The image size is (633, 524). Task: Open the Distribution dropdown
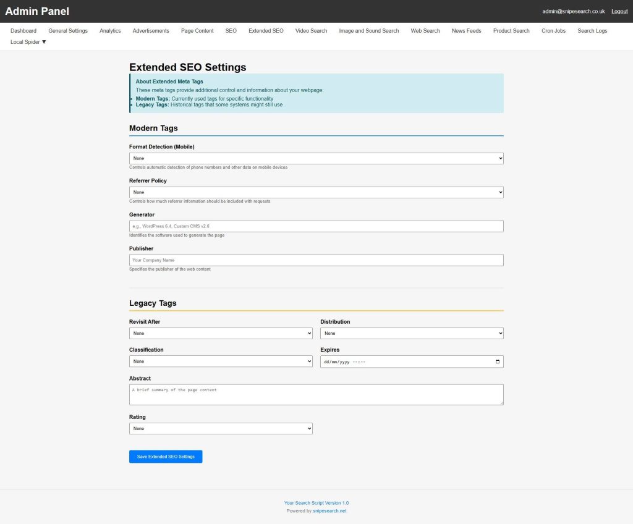(412, 333)
